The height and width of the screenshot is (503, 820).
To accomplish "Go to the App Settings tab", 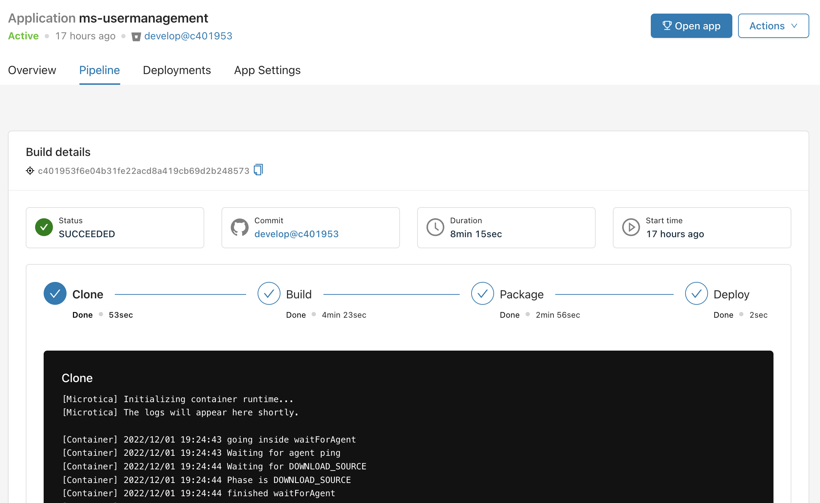I will click(267, 70).
